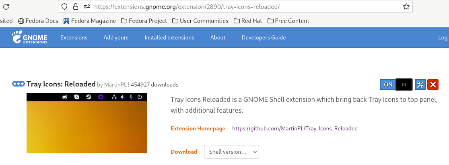Image resolution: width=449 pixels, height=165 pixels.
Task: Expand the Shell version dropdown
Action: coord(231,152)
